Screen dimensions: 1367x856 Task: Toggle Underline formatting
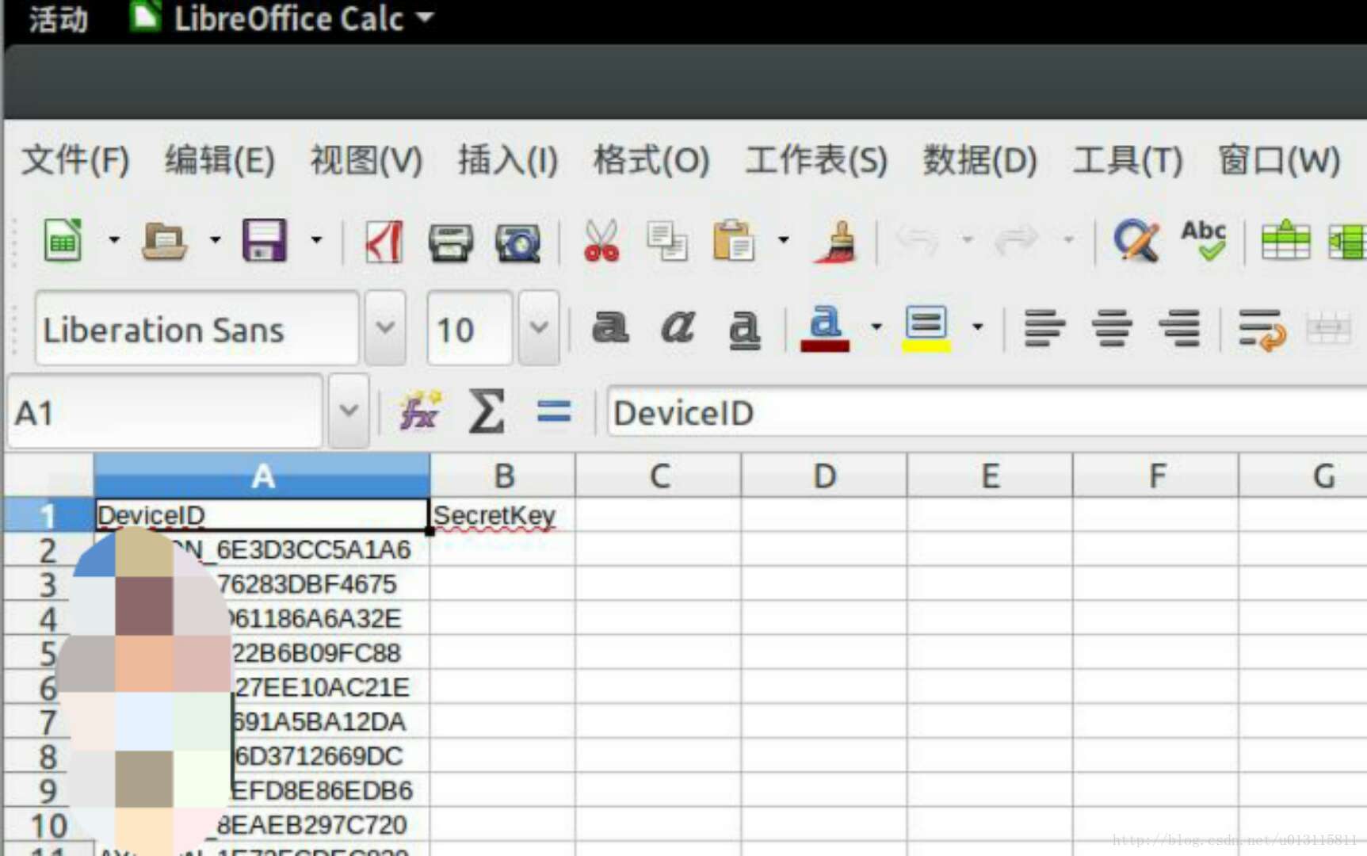pos(744,329)
